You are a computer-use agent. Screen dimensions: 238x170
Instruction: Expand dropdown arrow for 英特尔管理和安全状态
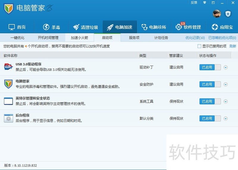tap(226, 101)
